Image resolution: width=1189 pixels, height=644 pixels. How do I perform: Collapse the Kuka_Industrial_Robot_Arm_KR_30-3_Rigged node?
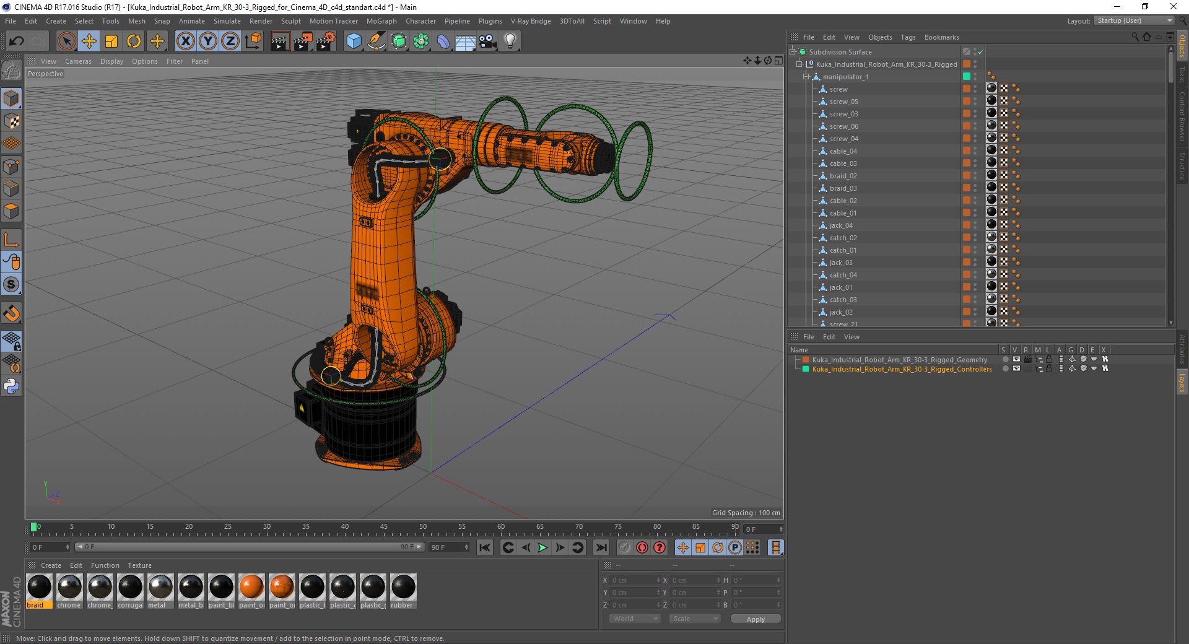click(x=799, y=64)
